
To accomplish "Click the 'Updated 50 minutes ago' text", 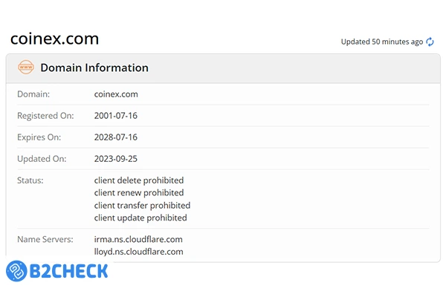I will pos(381,42).
